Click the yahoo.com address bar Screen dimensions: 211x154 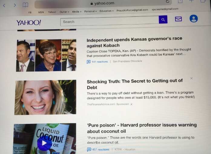103,4
